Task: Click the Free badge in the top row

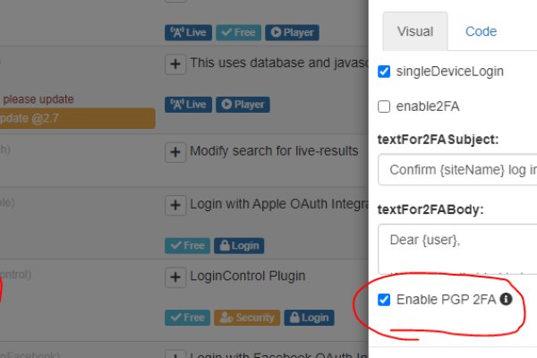Action: [x=236, y=32]
